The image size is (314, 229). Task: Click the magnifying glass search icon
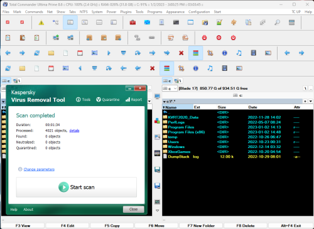pyautogui.click(x=278, y=22)
